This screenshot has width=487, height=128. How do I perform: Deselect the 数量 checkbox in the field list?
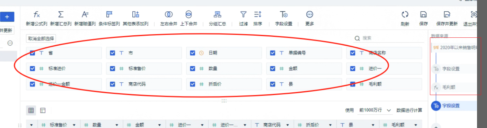tap(192, 68)
